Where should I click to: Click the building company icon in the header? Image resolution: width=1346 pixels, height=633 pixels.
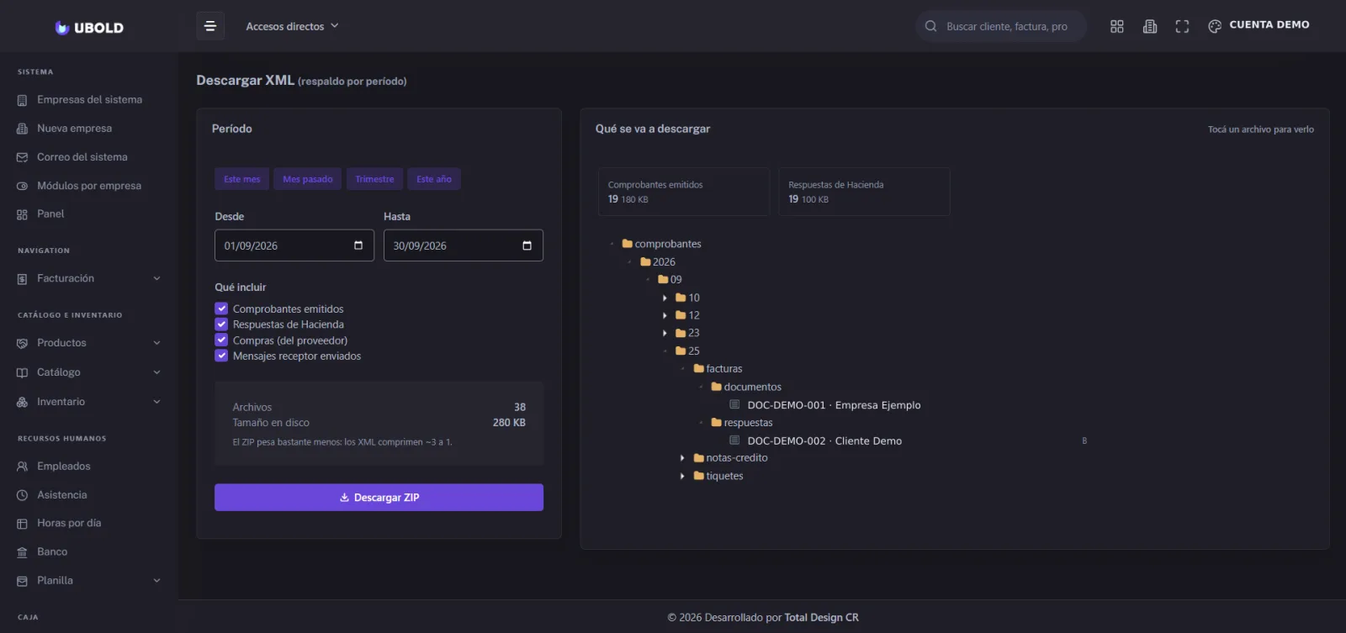(1149, 26)
